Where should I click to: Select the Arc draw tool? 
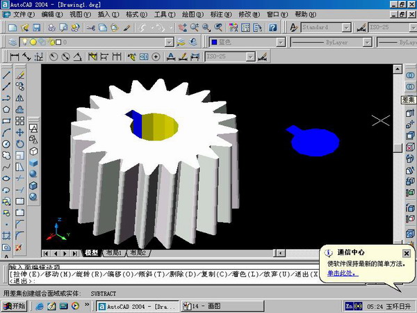(x=6, y=133)
